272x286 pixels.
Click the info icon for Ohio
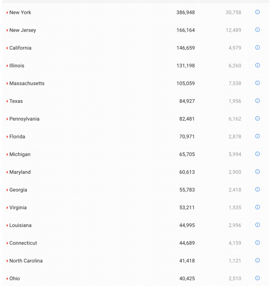point(257,278)
